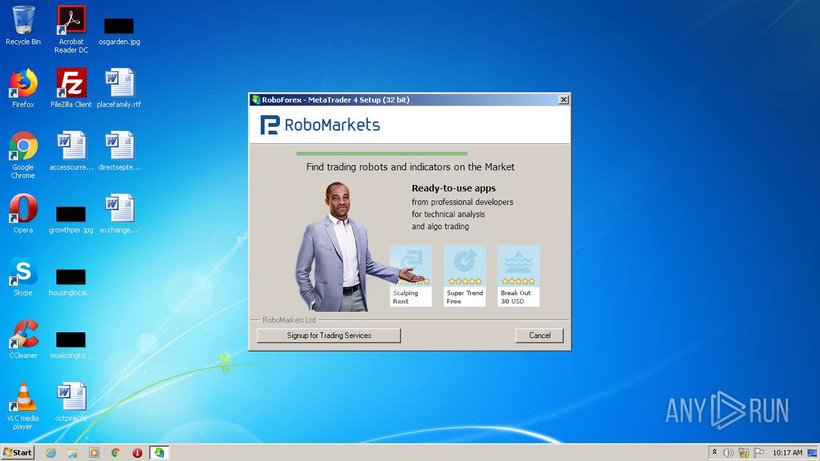Image resolution: width=820 pixels, height=461 pixels.
Task: Open the Recycle Bin desktop icon
Action: (x=23, y=26)
